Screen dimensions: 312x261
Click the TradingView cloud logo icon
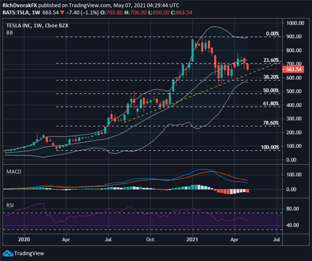tap(8, 253)
